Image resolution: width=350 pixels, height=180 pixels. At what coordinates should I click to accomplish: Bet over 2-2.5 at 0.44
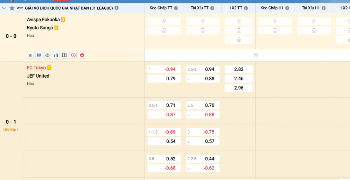(203, 159)
